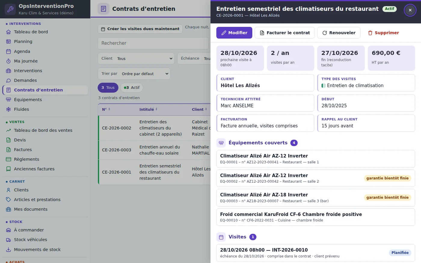Click the Supprimer button
The height and width of the screenshot is (263, 421).
point(383,33)
